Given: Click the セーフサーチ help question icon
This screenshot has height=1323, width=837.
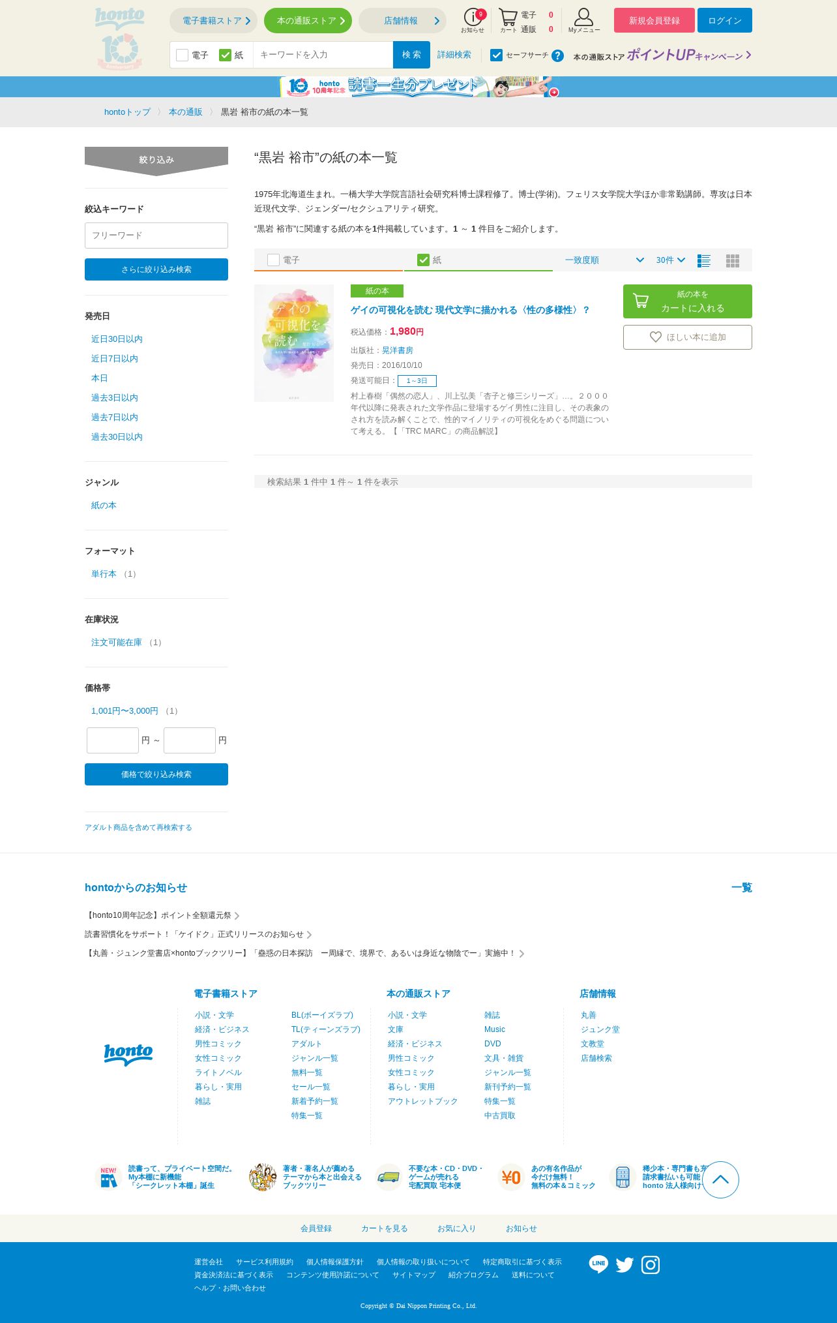Looking at the screenshot, I should click(557, 55).
